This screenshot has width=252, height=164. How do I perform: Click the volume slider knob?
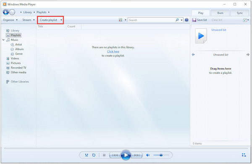tap(161, 155)
